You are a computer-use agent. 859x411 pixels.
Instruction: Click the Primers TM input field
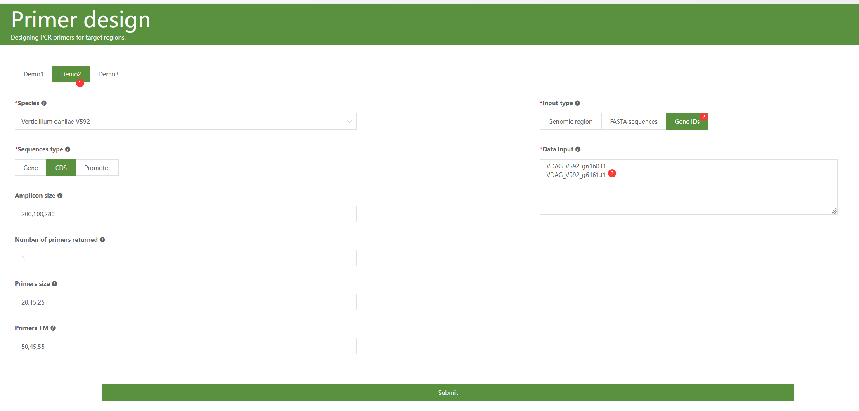click(x=186, y=346)
